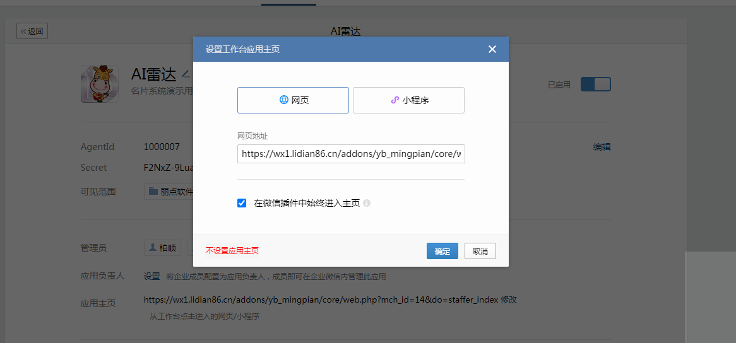
Task: Click the globe icon on 网页 tab
Action: click(x=283, y=100)
